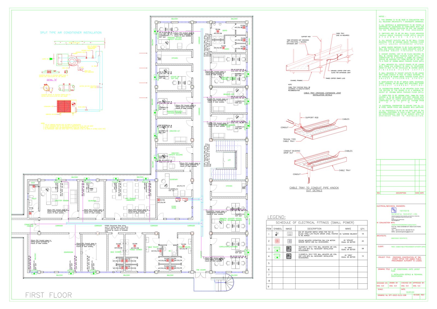Click the drawing number SPT-2023-ELC2-008
437x309 pixels.
(397, 295)
